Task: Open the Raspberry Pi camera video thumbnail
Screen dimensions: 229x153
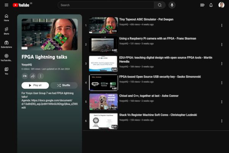Action: pos(103,44)
